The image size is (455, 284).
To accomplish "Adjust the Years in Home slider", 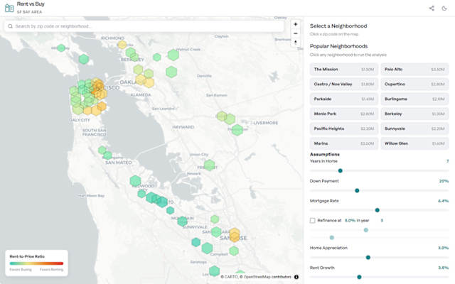I will tap(341, 170).
